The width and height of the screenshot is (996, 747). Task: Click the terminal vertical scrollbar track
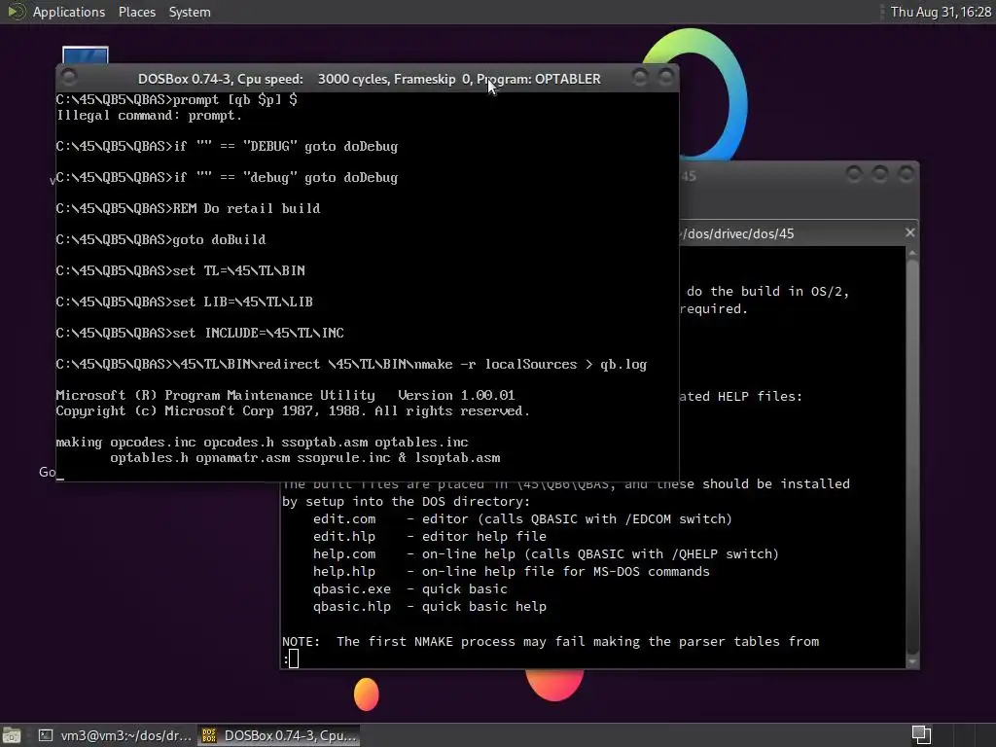[912, 457]
